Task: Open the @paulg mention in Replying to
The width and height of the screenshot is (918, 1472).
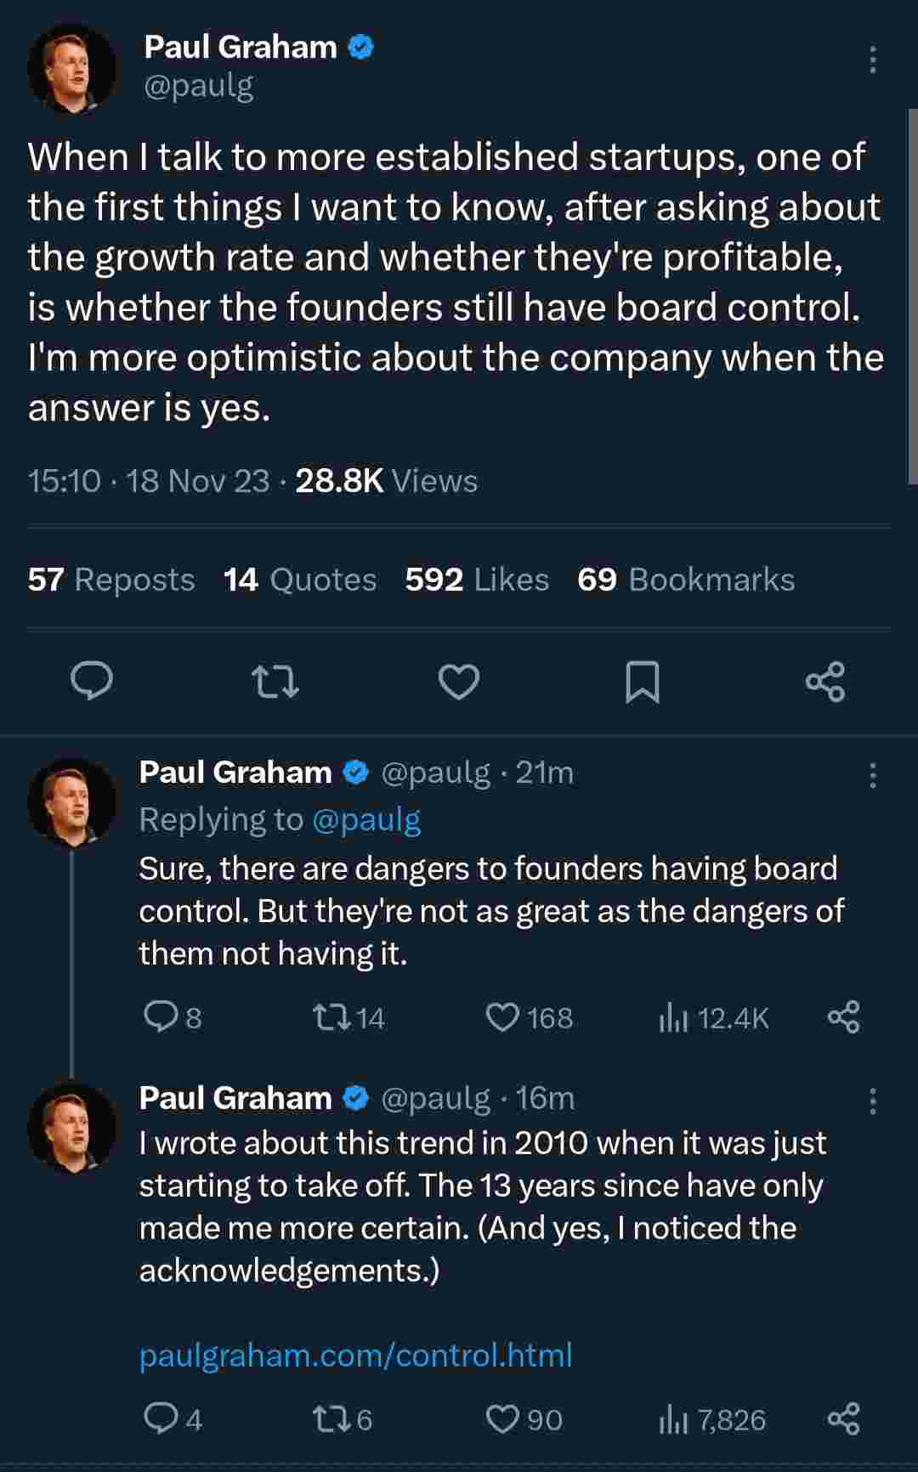Action: [366, 819]
